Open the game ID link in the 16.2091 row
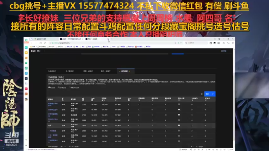269x151 pixels. tap(53, 110)
